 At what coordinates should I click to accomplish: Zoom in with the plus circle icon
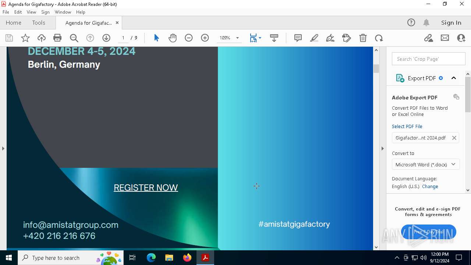coord(205,38)
